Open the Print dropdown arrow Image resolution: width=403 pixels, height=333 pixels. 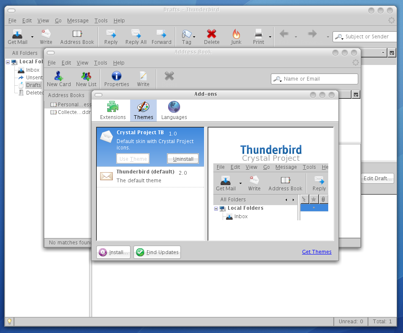(270, 37)
